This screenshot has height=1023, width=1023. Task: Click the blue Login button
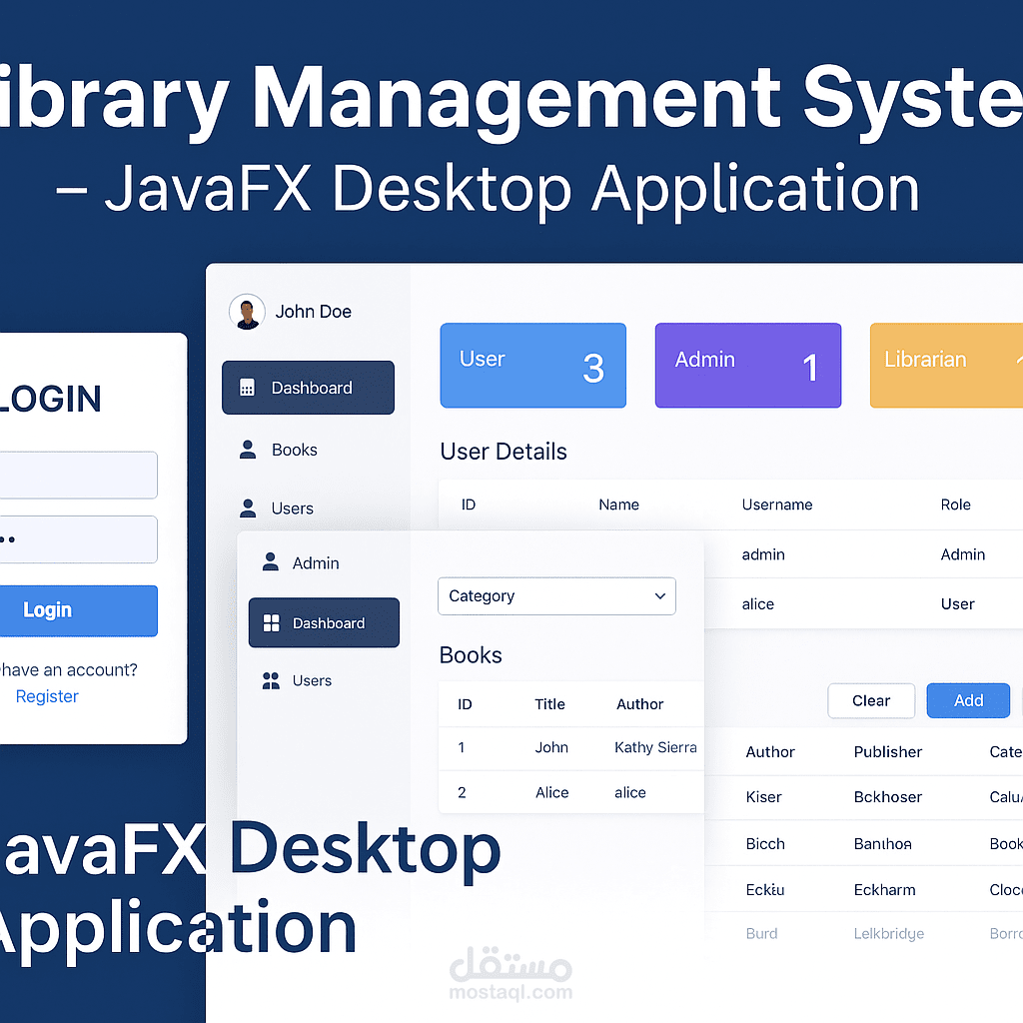[78, 610]
